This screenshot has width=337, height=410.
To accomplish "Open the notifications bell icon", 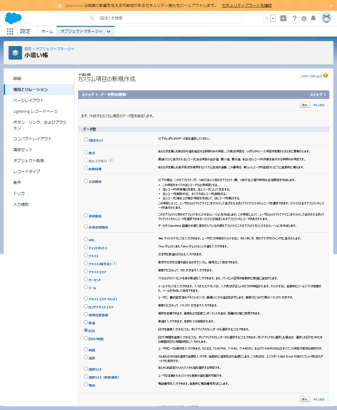I will tap(313, 18).
